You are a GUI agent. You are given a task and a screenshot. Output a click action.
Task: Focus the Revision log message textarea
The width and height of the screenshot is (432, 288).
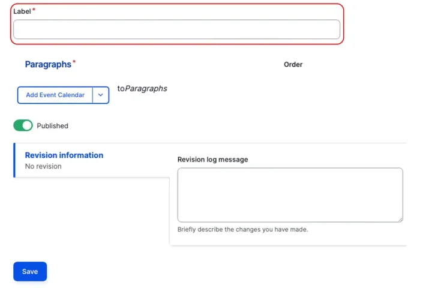click(290, 194)
